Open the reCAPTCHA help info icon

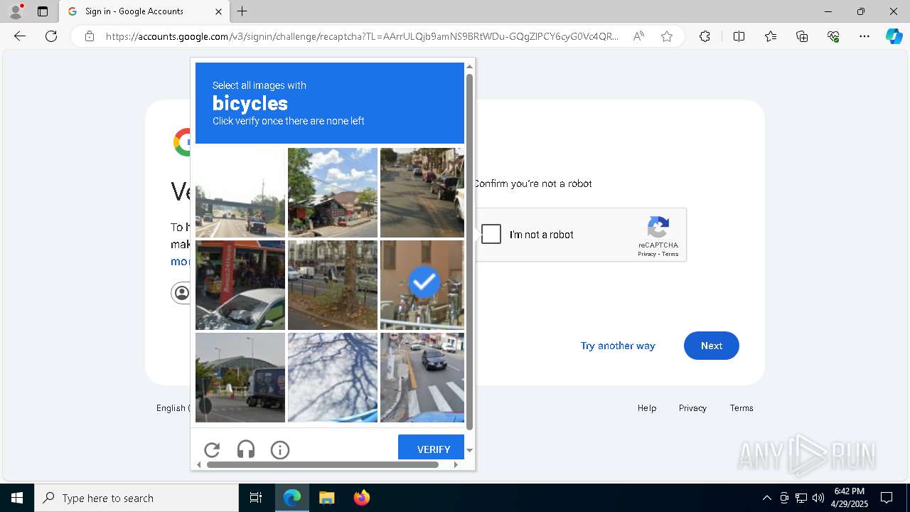click(x=280, y=449)
